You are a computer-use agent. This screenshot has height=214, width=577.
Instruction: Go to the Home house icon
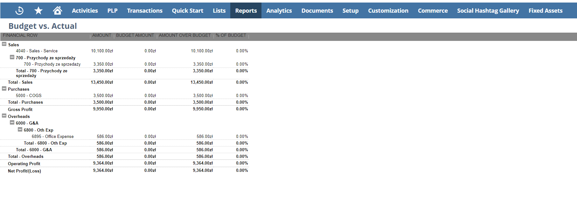tap(58, 11)
